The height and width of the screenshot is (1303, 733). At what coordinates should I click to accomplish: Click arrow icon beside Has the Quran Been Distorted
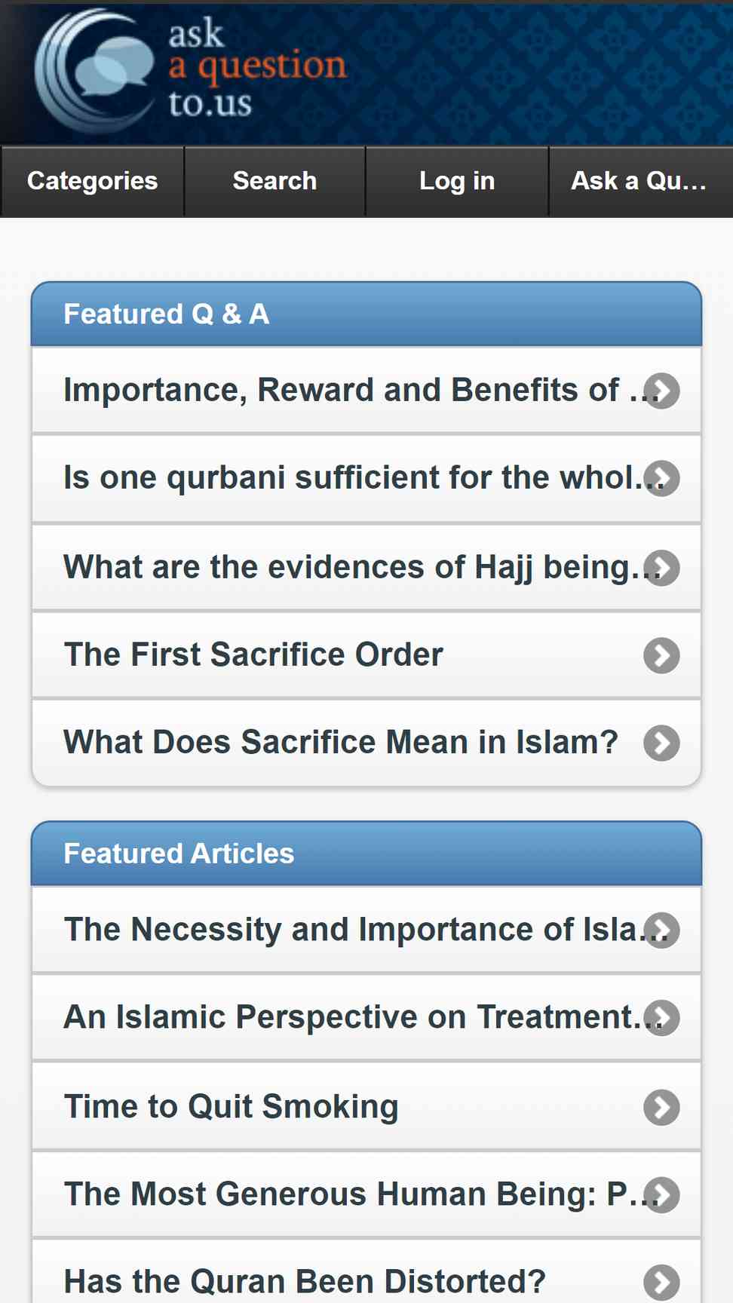click(x=661, y=1282)
